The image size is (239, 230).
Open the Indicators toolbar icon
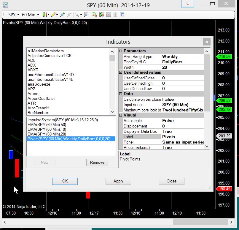(x=109, y=15)
